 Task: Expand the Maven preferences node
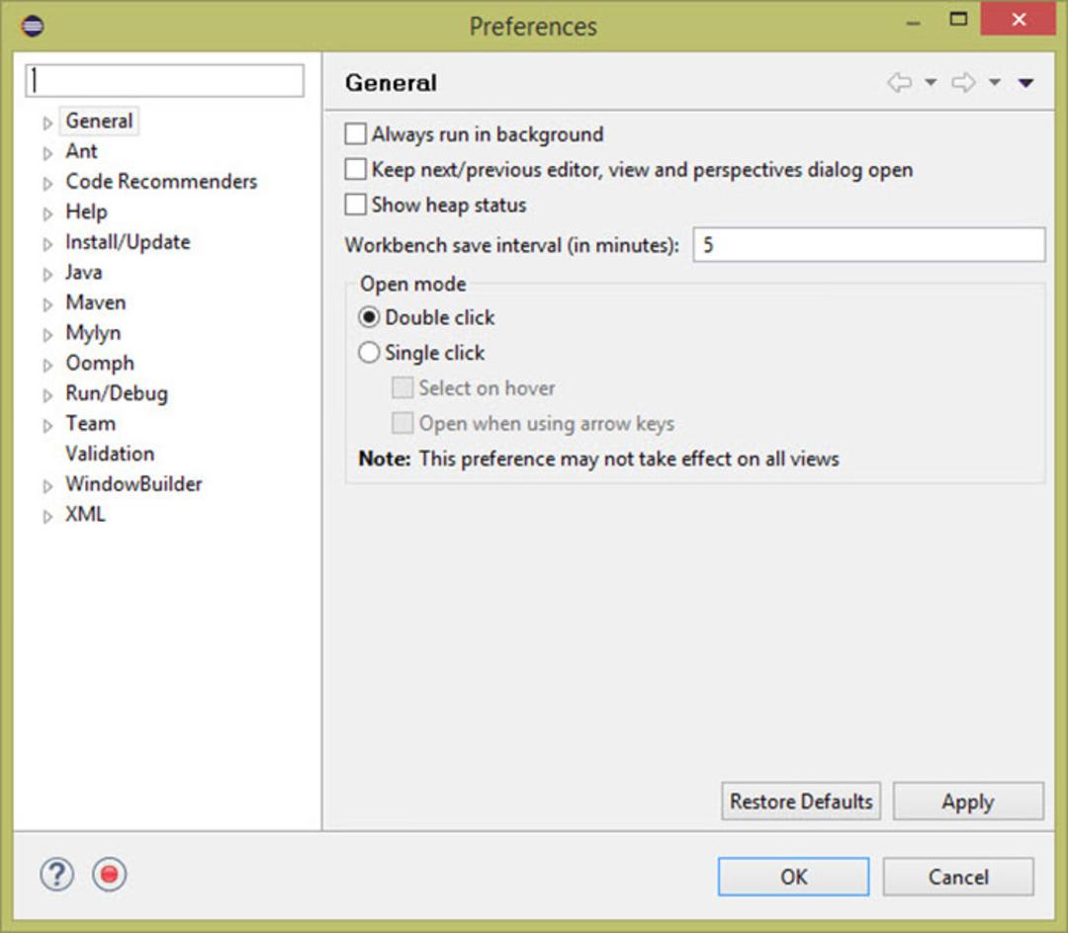pyautogui.click(x=47, y=304)
